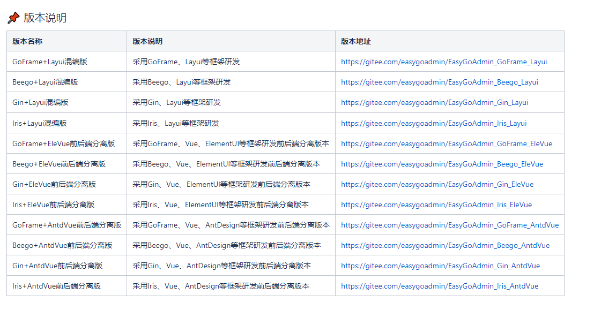Open the EasyGoAdmin_Beego_AntdVue gitee link

click(x=446, y=246)
